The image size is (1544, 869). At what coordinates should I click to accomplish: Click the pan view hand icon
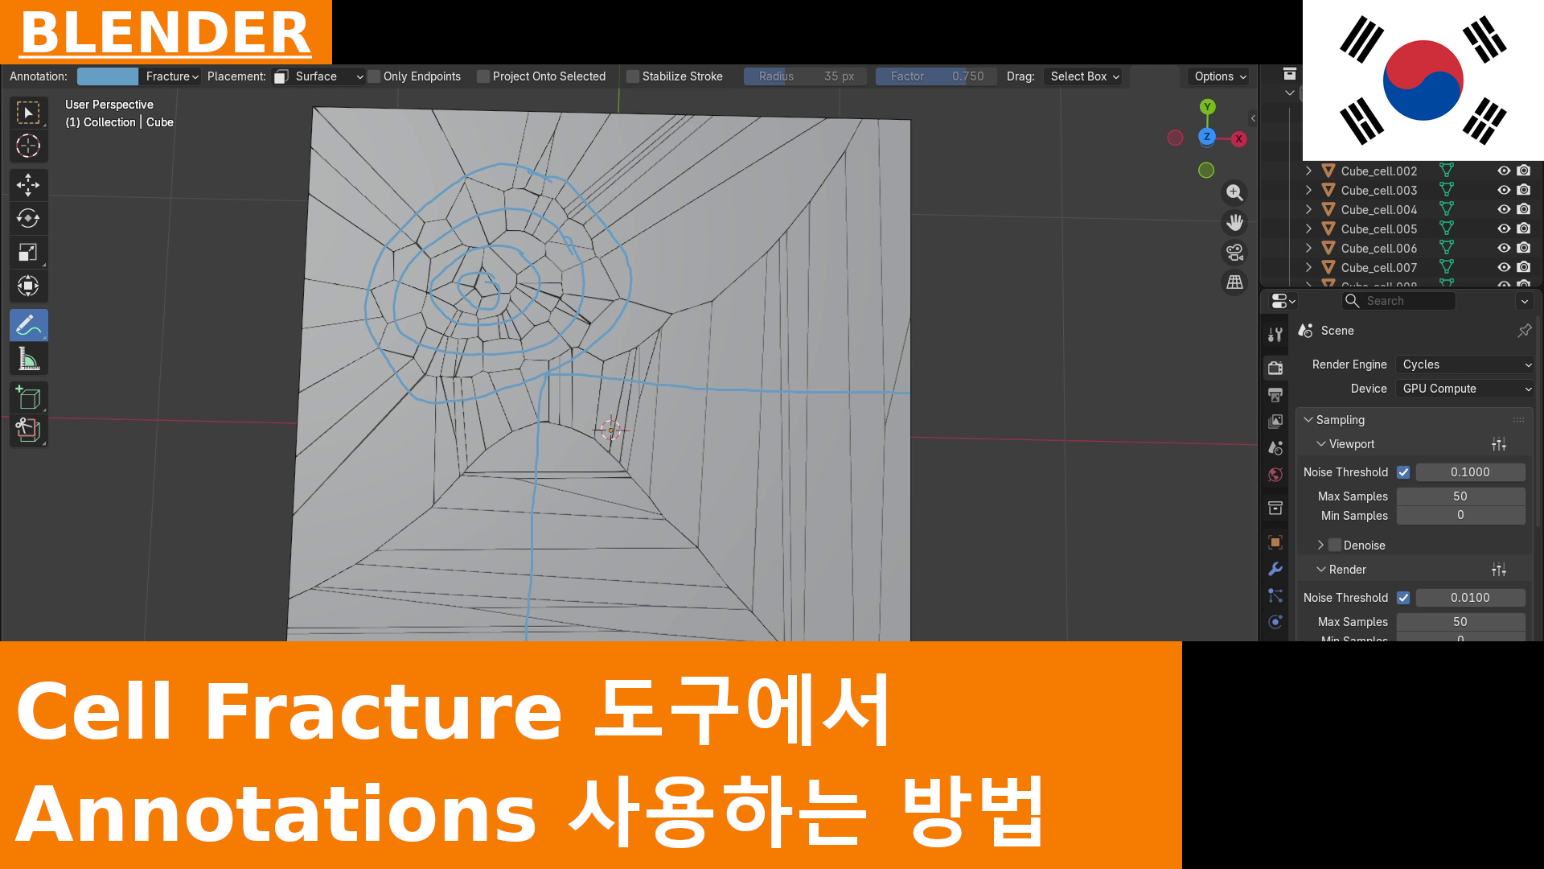click(x=1234, y=223)
